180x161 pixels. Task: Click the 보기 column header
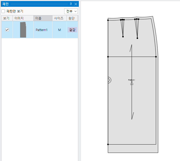point(7,18)
